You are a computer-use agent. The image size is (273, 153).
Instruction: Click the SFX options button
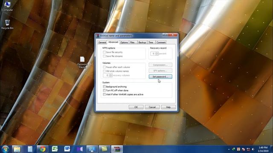click(x=160, y=71)
